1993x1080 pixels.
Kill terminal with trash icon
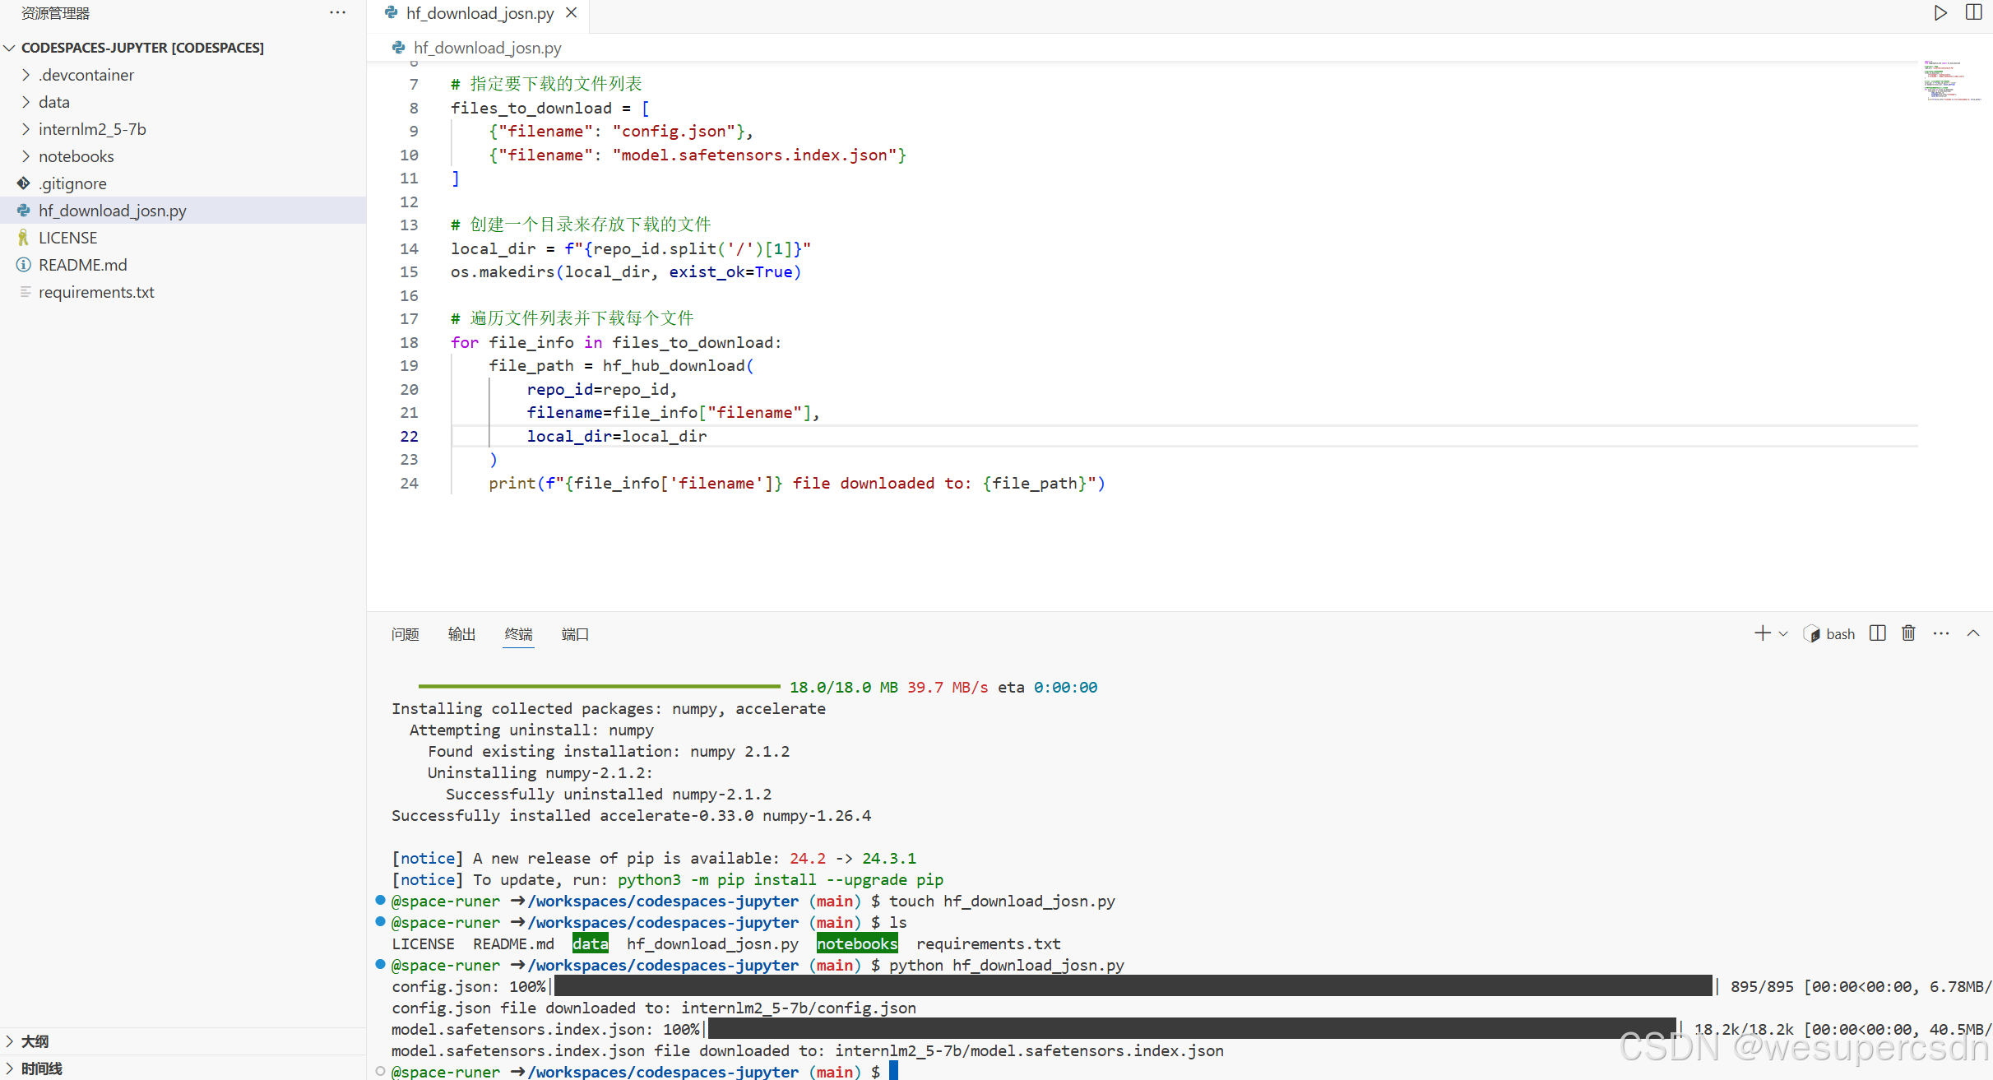click(x=1908, y=633)
